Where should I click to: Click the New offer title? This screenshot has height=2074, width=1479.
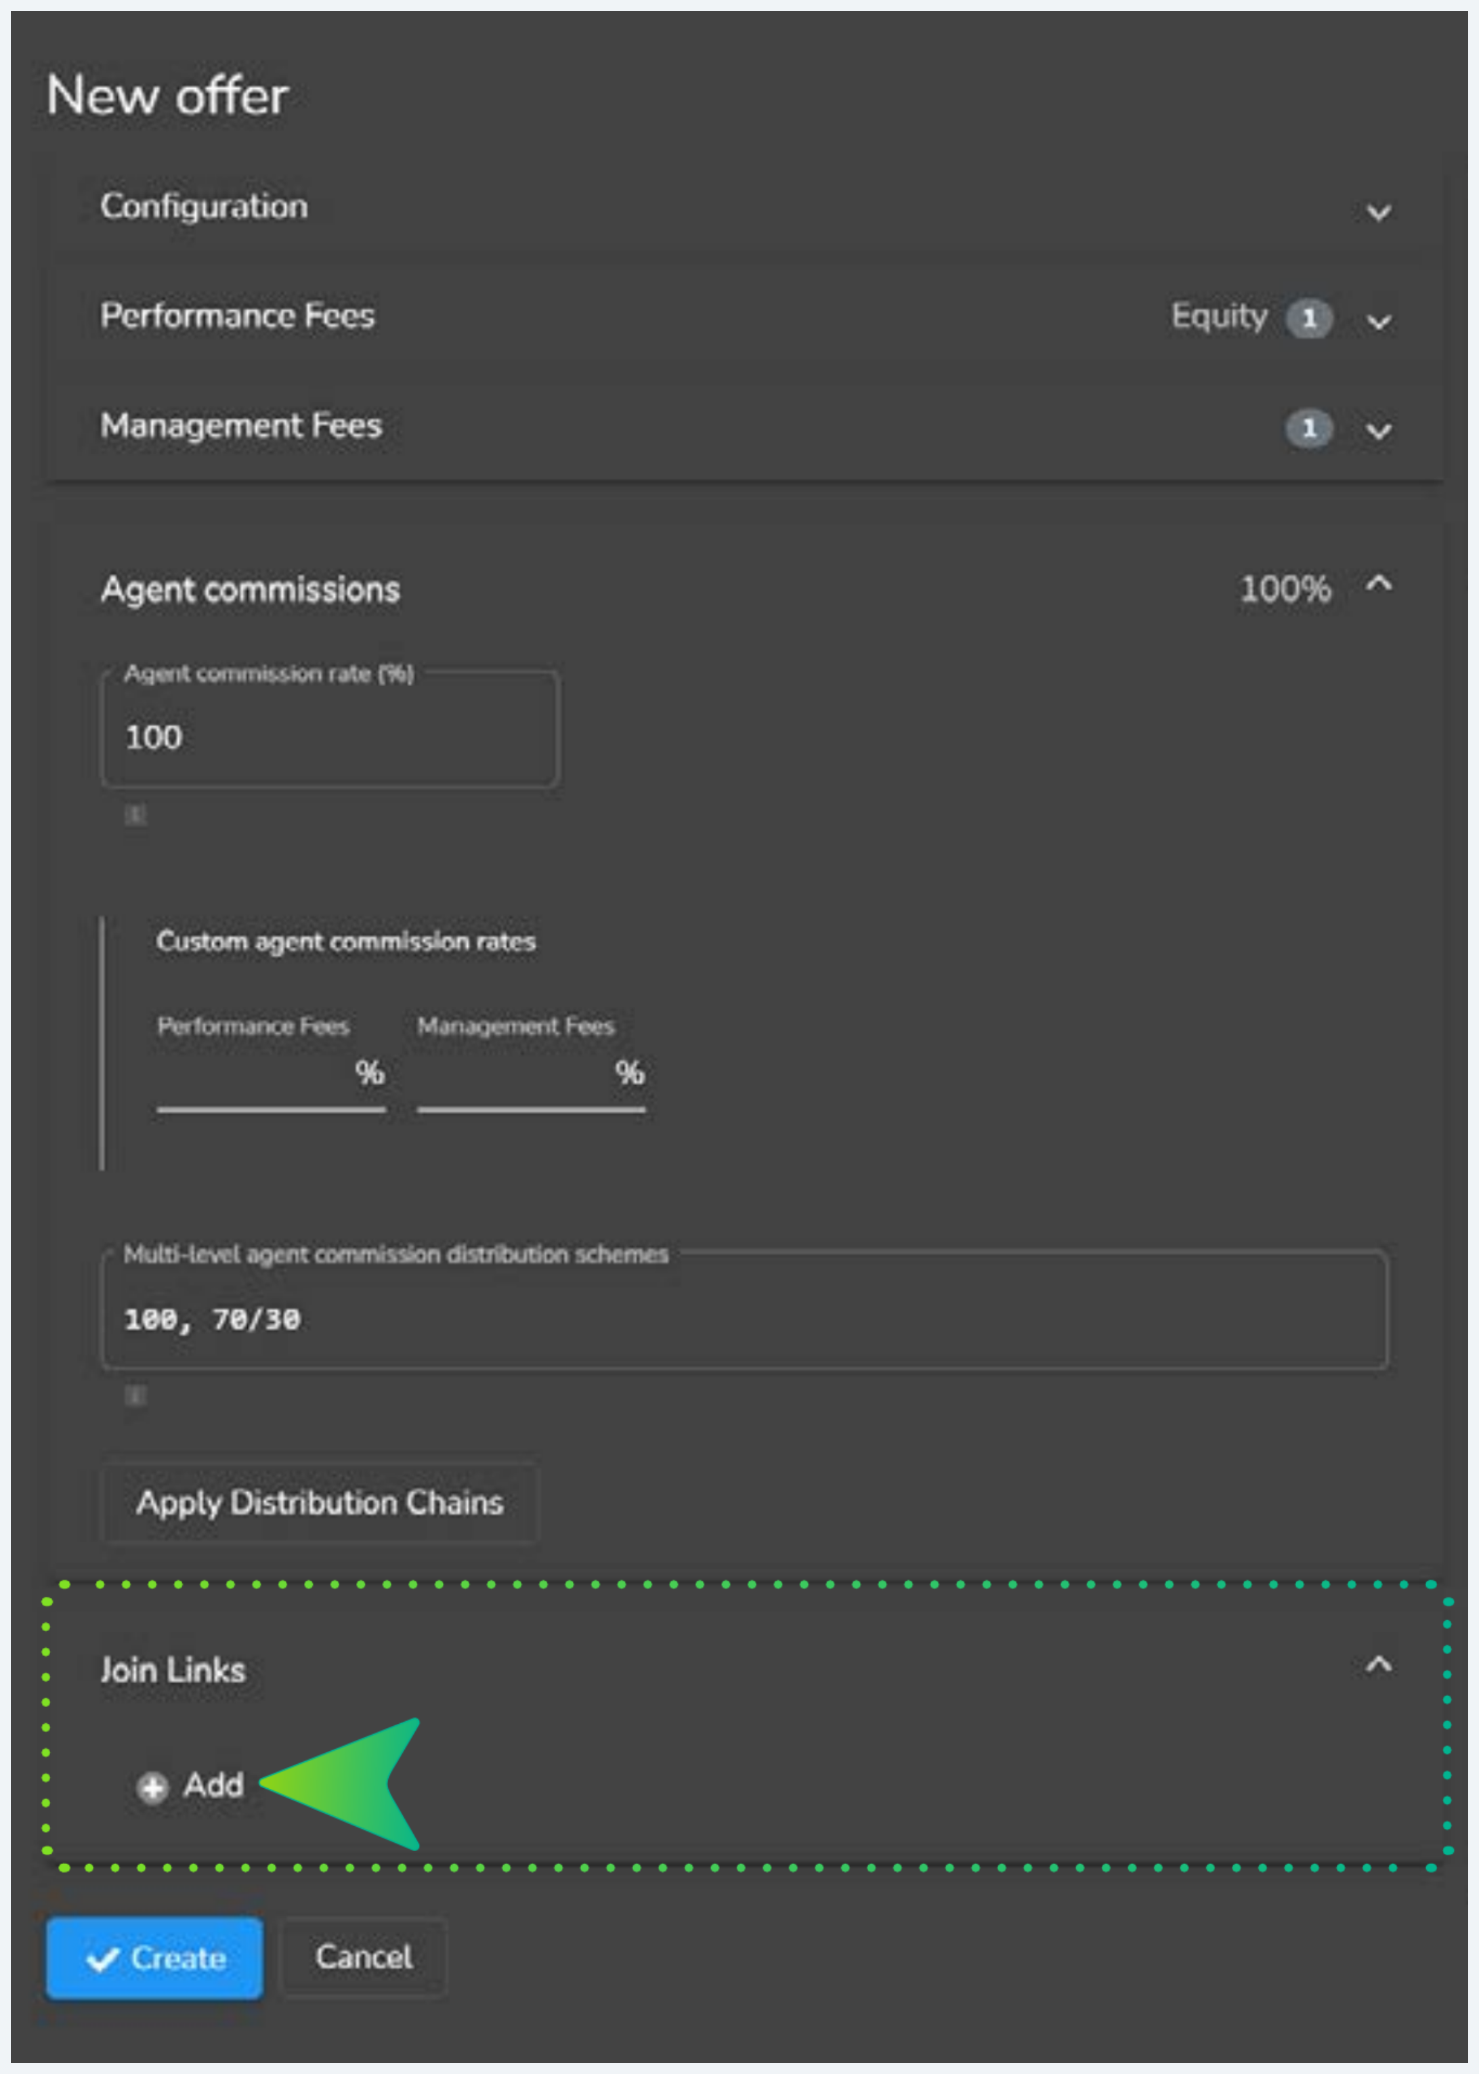click(167, 95)
